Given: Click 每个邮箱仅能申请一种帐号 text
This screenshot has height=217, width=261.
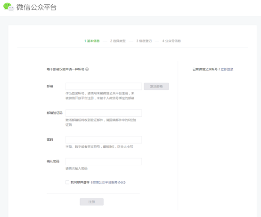Looking at the screenshot, I should pos(65,69).
